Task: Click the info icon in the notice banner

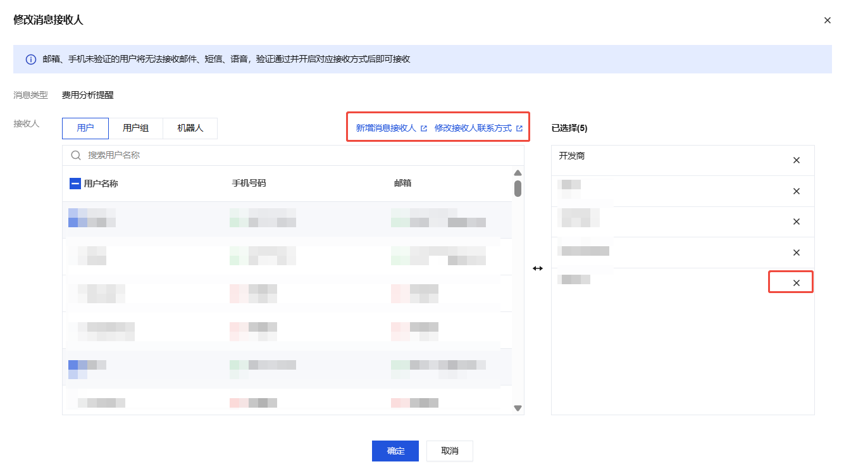Action: tap(30, 59)
